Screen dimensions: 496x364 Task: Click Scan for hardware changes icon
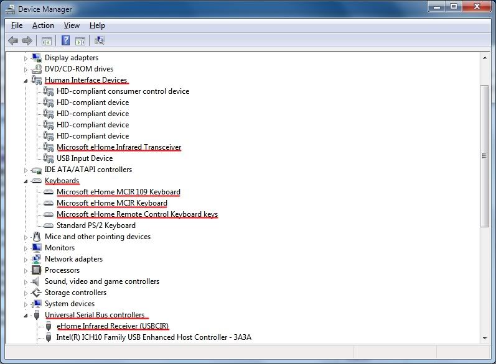[99, 41]
